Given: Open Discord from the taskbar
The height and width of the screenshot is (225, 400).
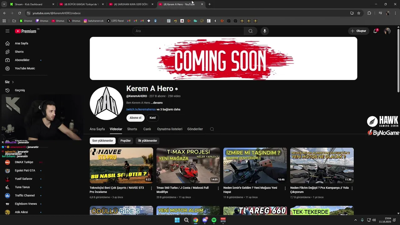Looking at the screenshot, I should tap(205, 220).
